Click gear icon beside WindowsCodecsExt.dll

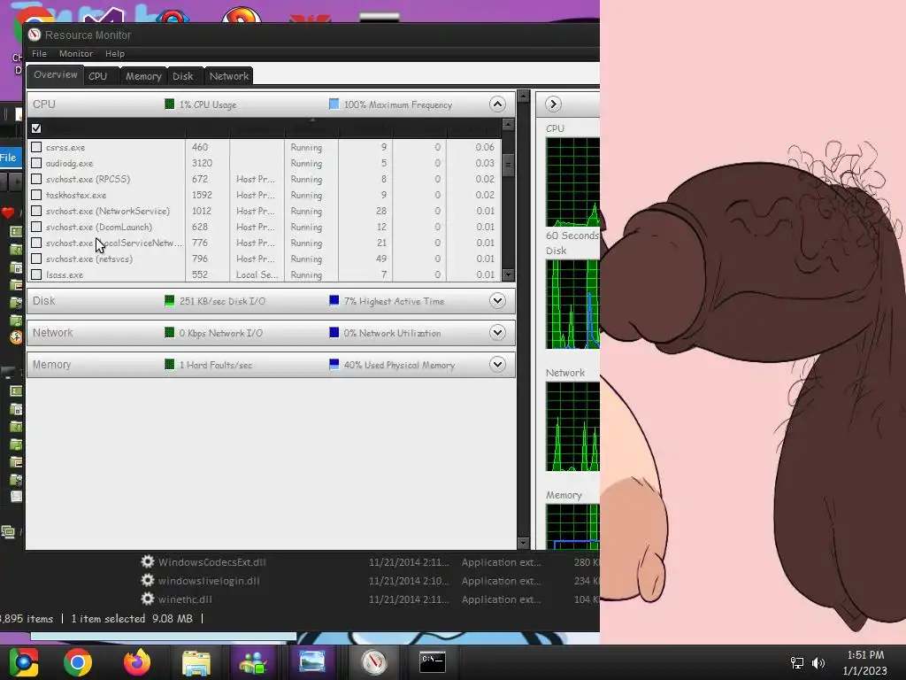(x=148, y=561)
